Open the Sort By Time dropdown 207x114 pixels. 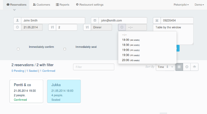pos(165,67)
